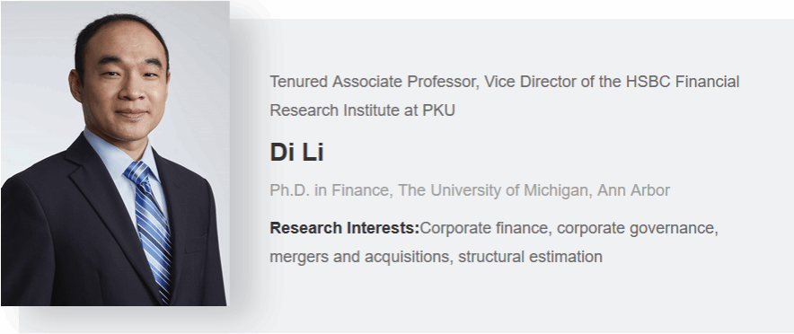Click Research Institute at PKU line

(x=363, y=110)
